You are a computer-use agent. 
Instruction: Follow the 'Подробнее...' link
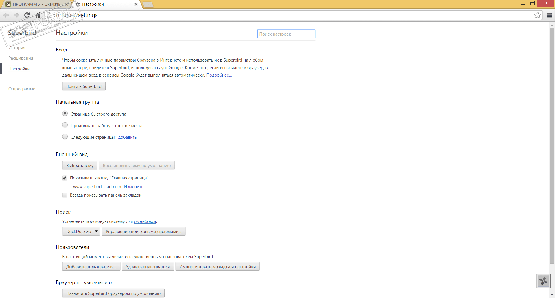tap(219, 75)
